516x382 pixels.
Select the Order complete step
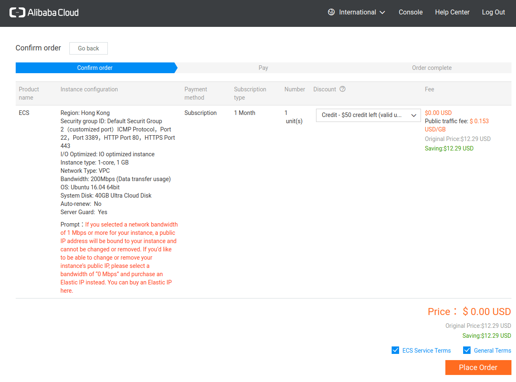tap(432, 68)
